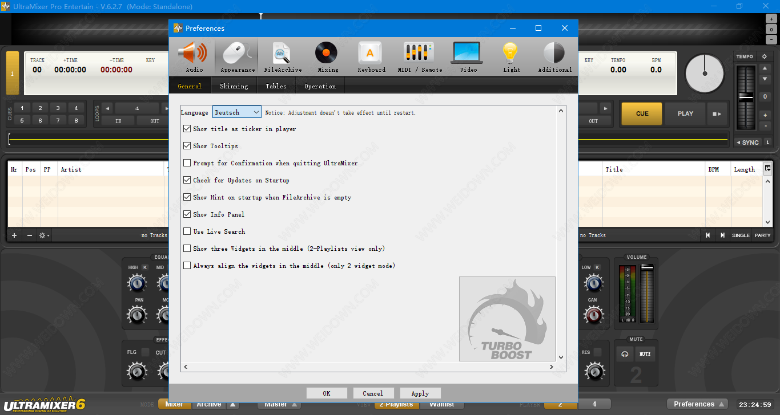This screenshot has width=780, height=415.
Task: Open the Additional preferences section
Action: point(554,57)
